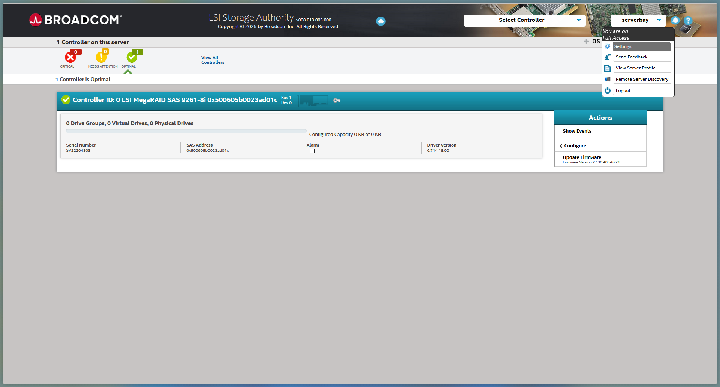The width and height of the screenshot is (720, 387).
Task: Click the configured capacity progress bar
Action: (186, 131)
